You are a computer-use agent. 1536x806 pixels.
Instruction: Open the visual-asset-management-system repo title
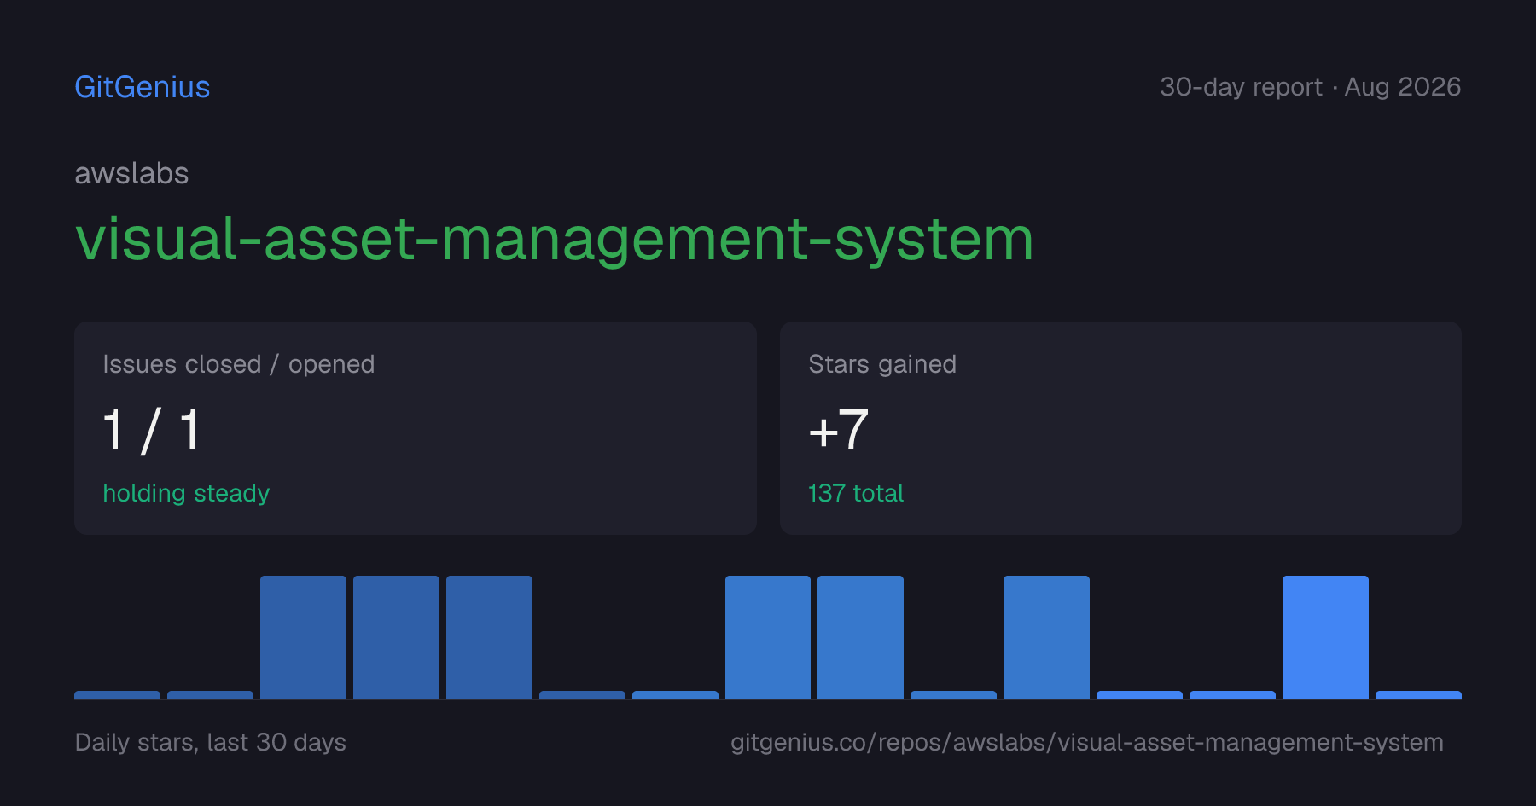555,240
